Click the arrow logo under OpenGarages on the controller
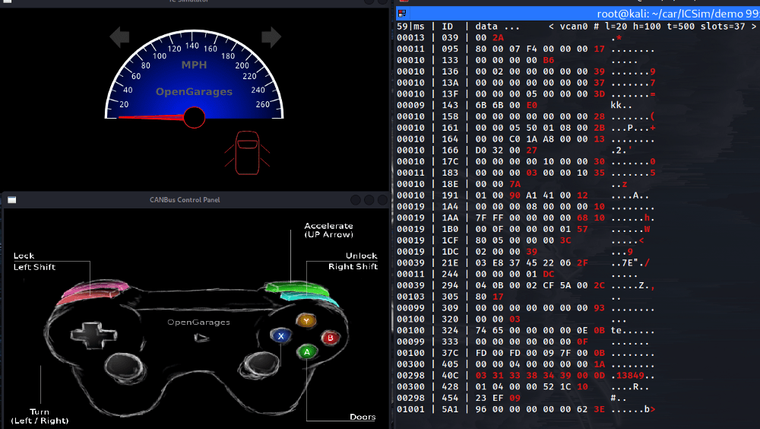 click(201, 337)
